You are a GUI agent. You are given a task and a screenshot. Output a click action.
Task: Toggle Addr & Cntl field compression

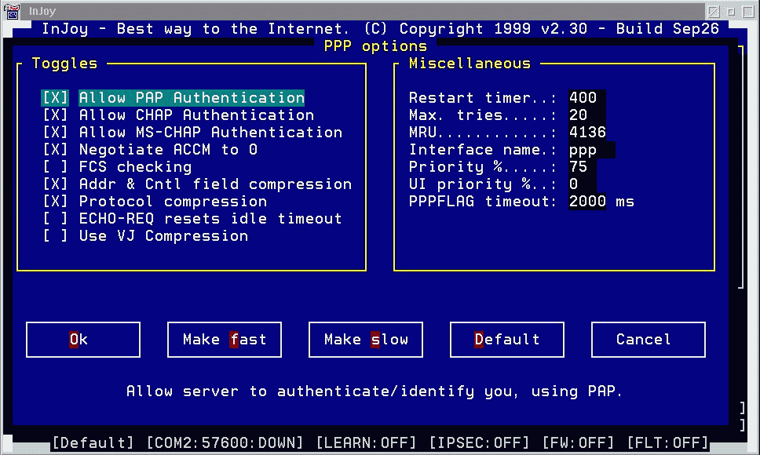click(55, 184)
